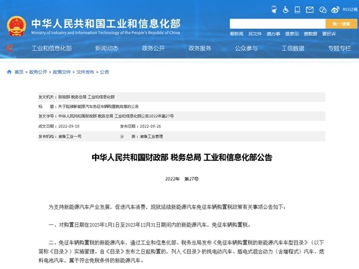The height and width of the screenshot is (269, 359).
Task: Click the 查数据 quick link
Action: coord(310,34)
